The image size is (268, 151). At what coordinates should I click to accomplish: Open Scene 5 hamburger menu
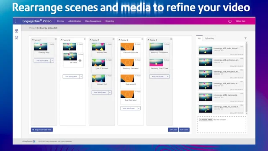pos(171,39)
